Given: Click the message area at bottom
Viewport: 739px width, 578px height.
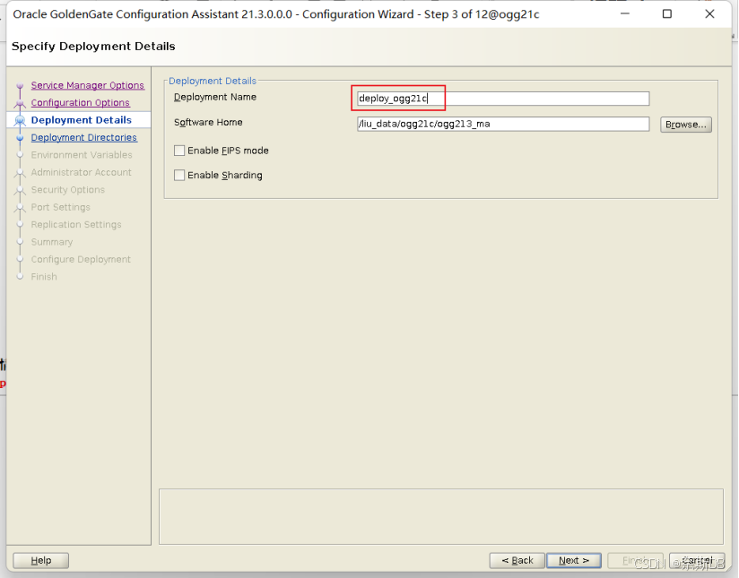Looking at the screenshot, I should click(x=441, y=517).
